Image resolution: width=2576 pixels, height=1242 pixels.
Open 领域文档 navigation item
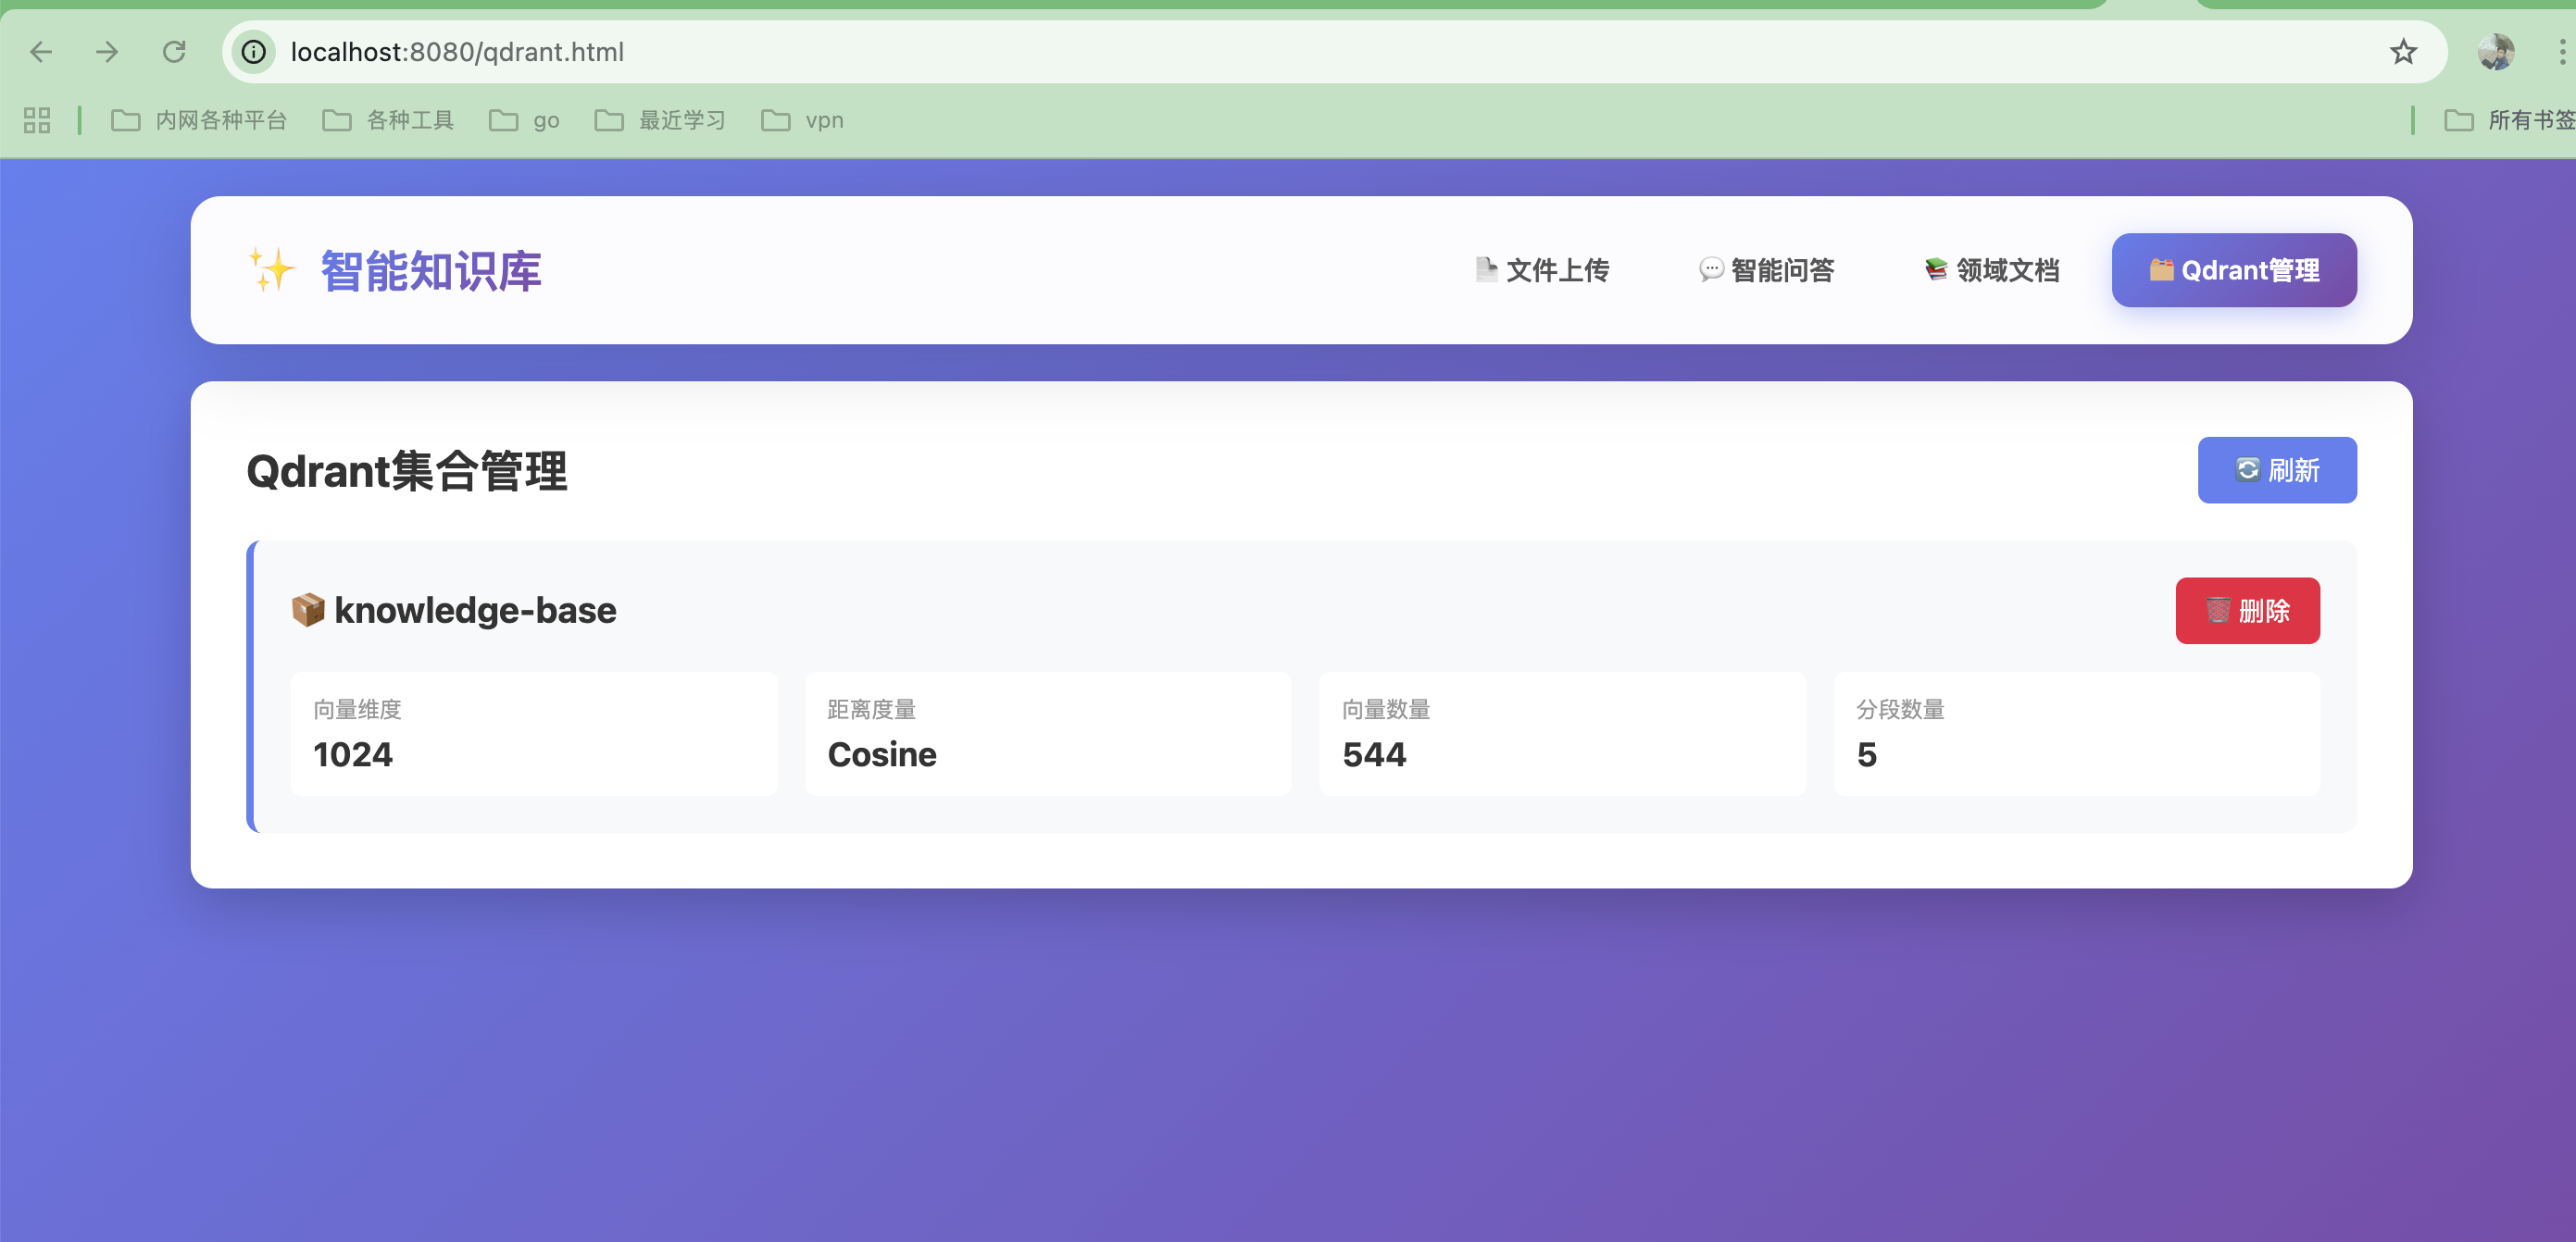(1992, 270)
